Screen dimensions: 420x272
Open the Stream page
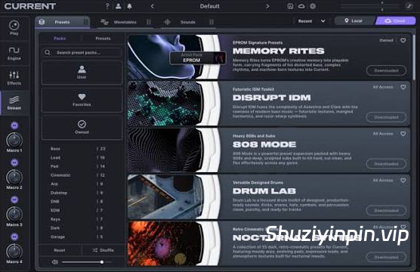point(14,104)
